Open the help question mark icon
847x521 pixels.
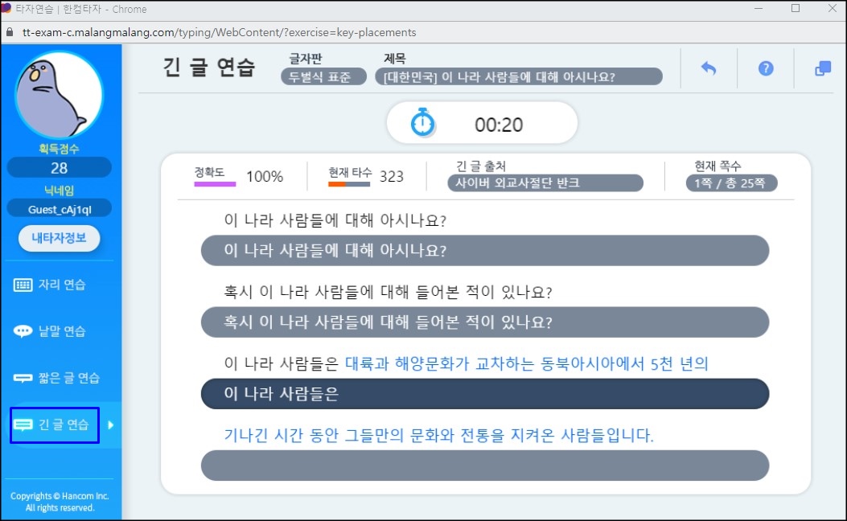(766, 68)
